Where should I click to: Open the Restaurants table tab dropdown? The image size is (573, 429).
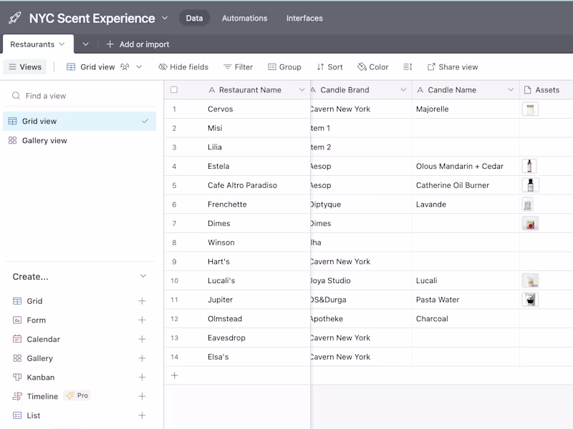pyautogui.click(x=62, y=44)
